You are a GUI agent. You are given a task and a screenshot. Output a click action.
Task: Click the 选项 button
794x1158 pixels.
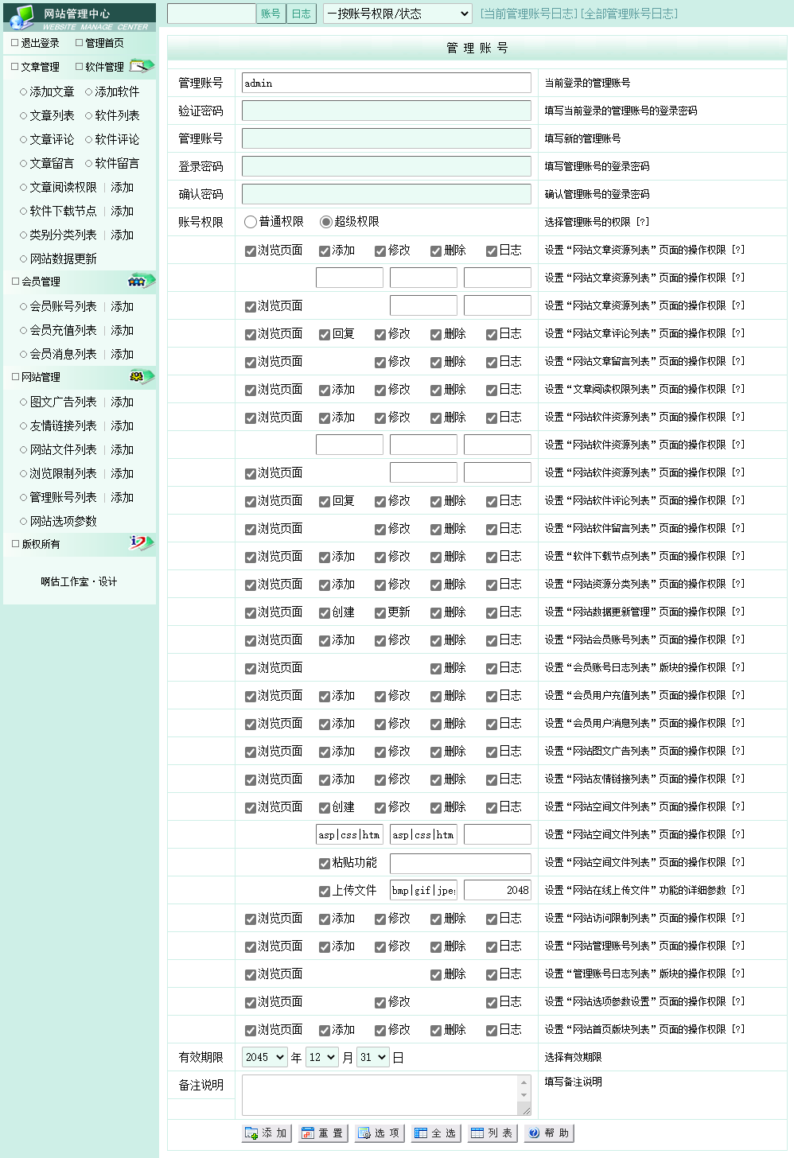tap(379, 1133)
